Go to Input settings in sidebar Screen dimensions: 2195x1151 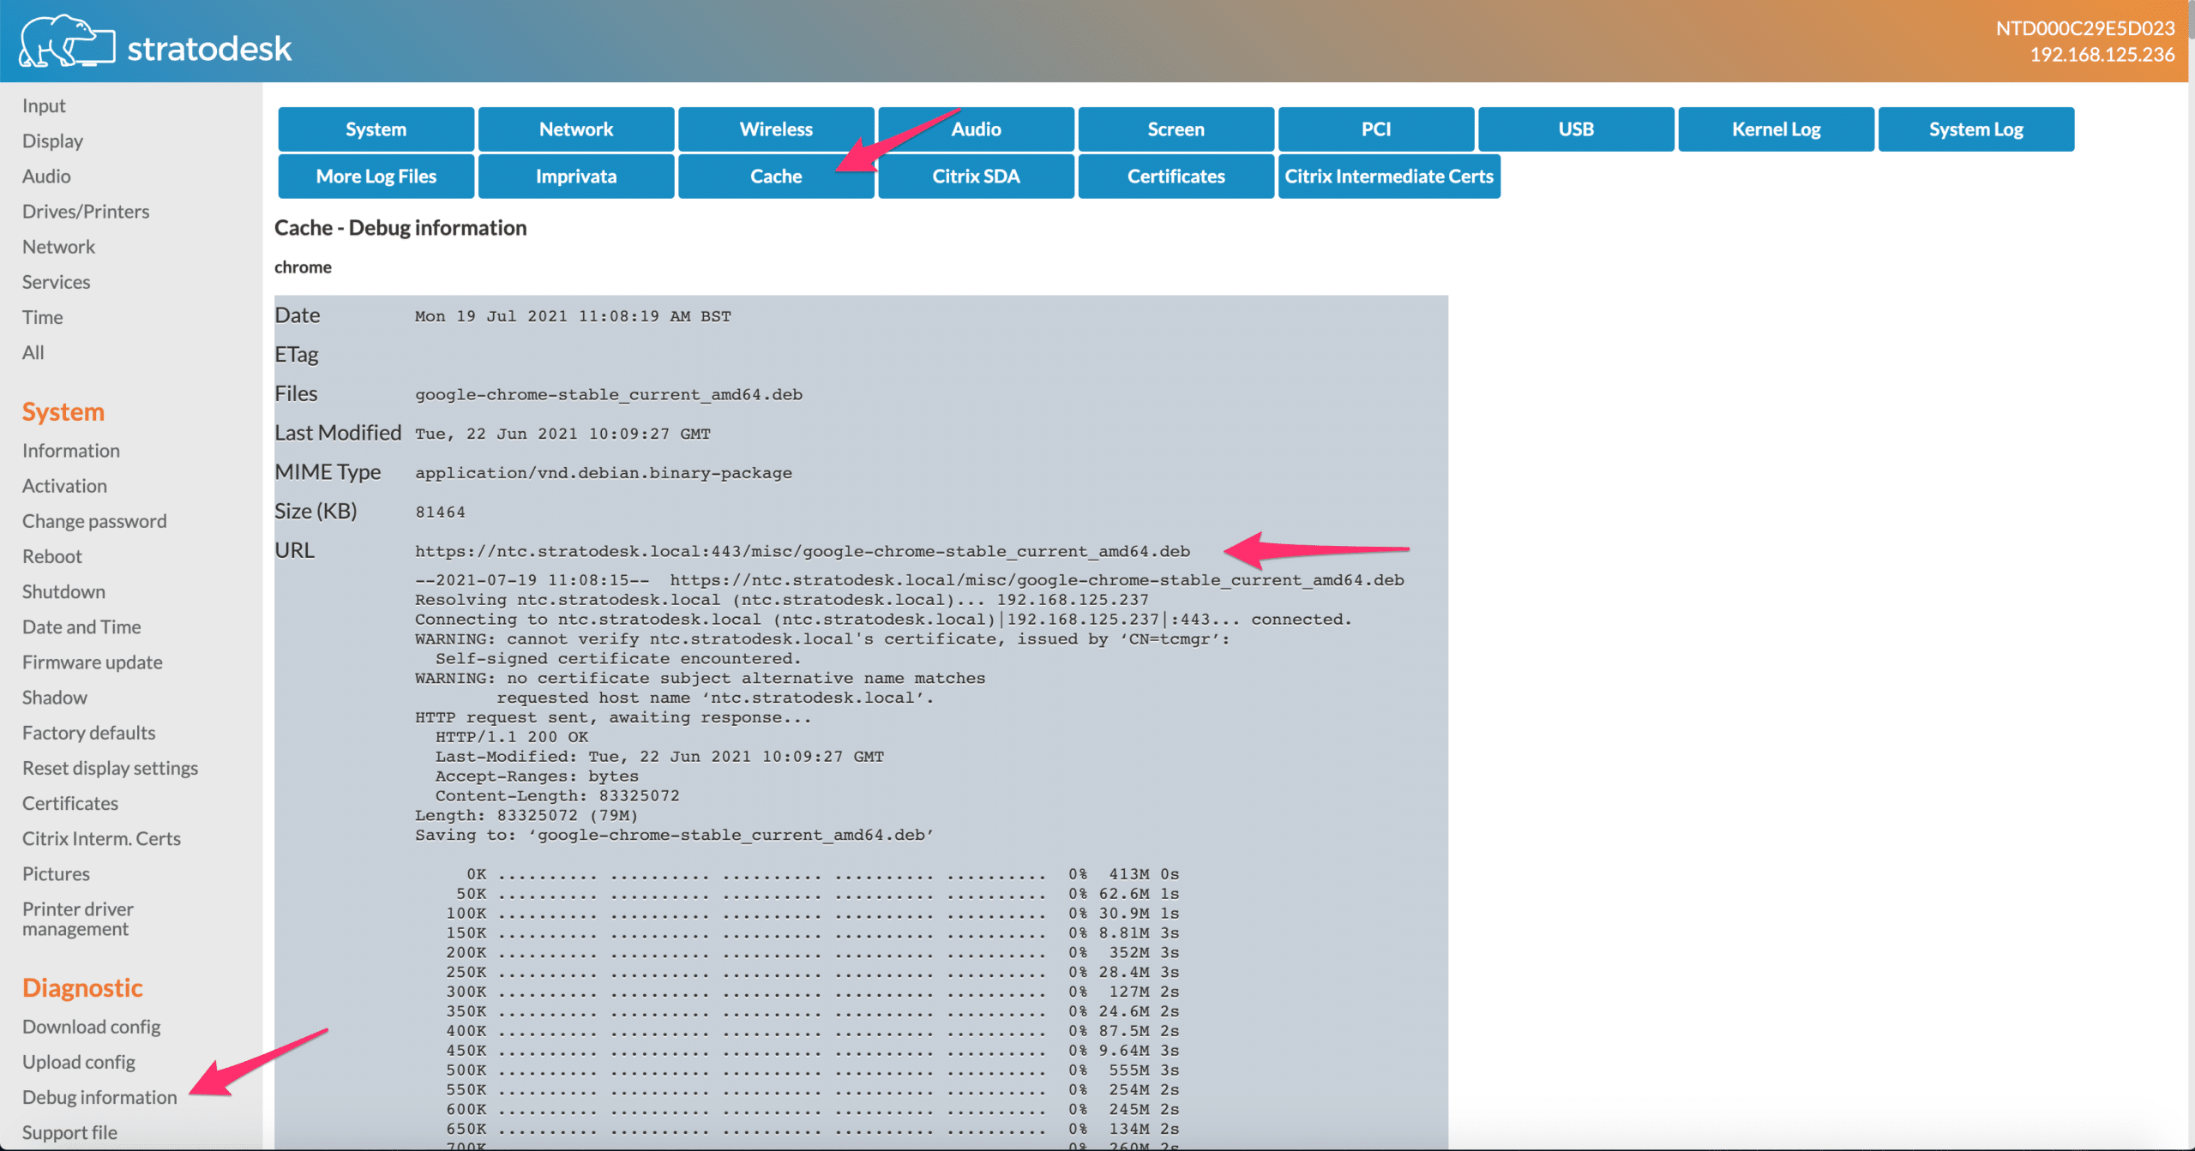pos(44,105)
